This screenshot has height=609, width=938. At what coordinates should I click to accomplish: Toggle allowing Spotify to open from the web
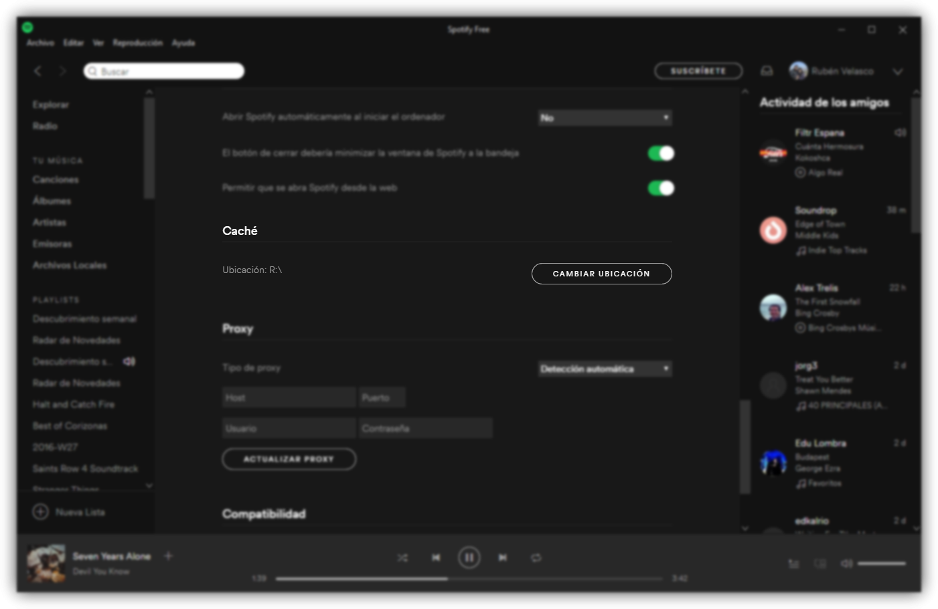(x=661, y=188)
